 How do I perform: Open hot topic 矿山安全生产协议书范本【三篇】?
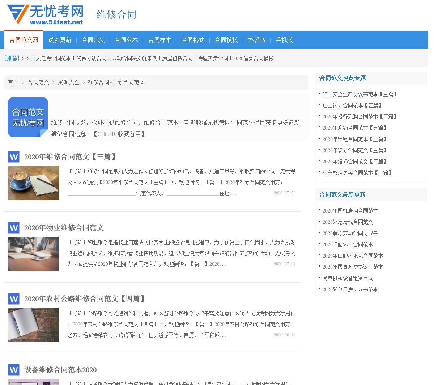click(360, 94)
